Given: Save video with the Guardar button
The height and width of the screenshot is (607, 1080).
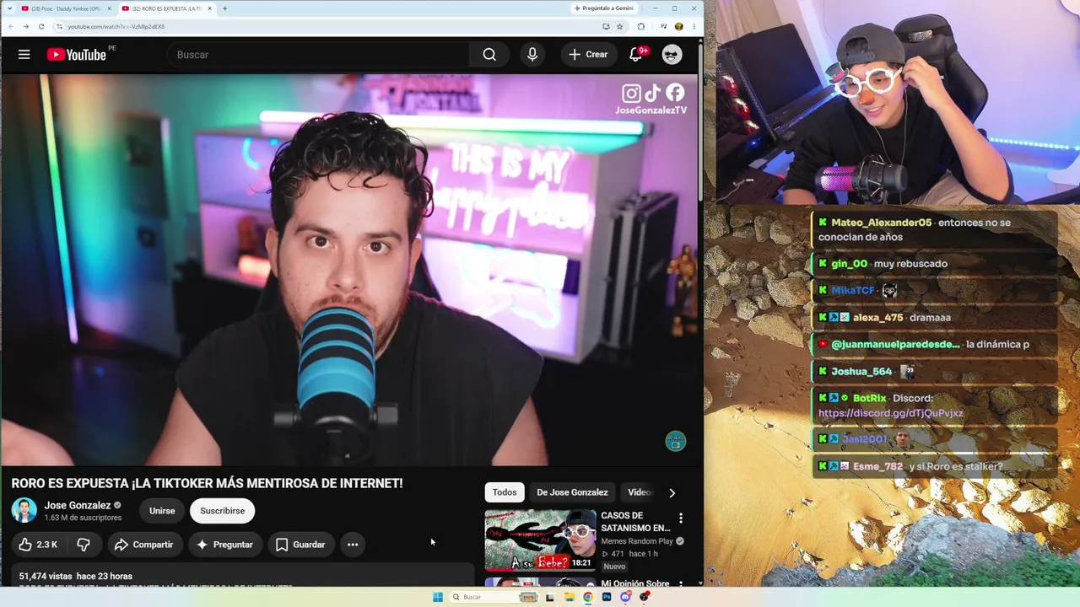Looking at the screenshot, I should click(300, 545).
